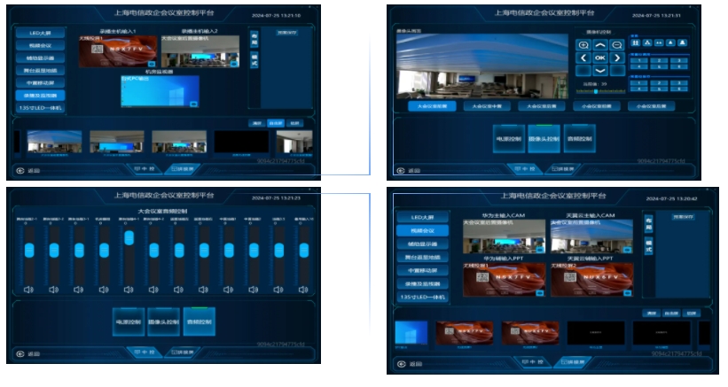The width and height of the screenshot is (728, 387).
Task: Click the zoom-in magnifier in camera control
Action: coord(583,45)
